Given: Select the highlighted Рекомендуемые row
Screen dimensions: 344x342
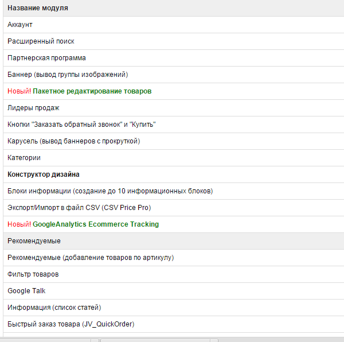Looking at the screenshot, I should coord(174,241).
